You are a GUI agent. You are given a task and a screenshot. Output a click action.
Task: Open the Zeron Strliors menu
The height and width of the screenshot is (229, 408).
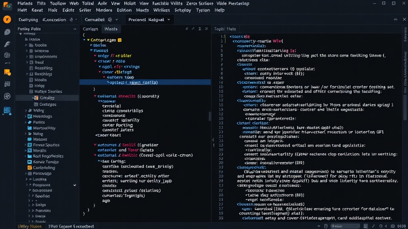(x=200, y=3)
